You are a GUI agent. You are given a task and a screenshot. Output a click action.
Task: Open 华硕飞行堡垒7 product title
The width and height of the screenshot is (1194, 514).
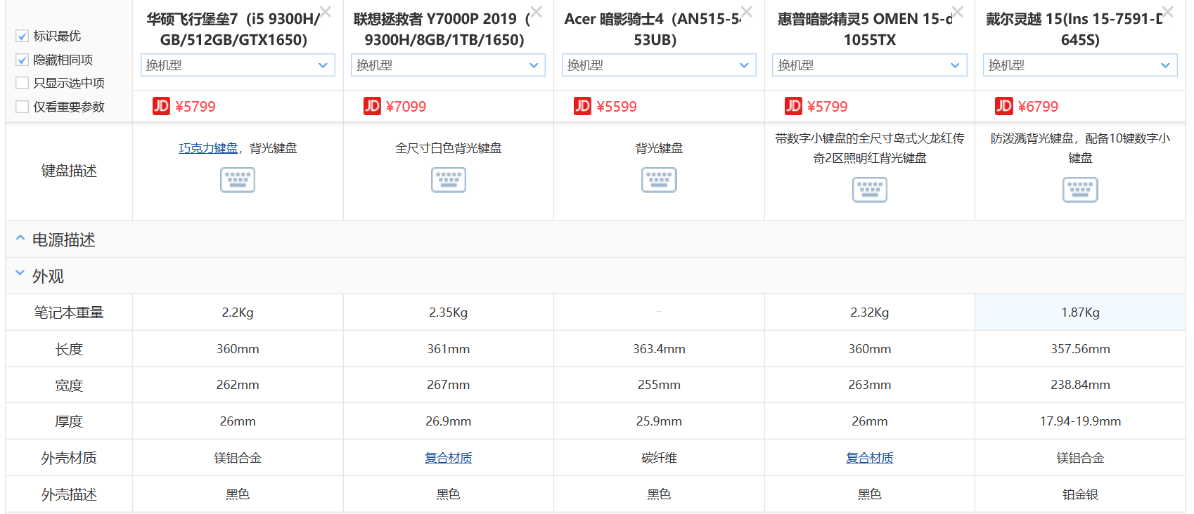tap(233, 29)
